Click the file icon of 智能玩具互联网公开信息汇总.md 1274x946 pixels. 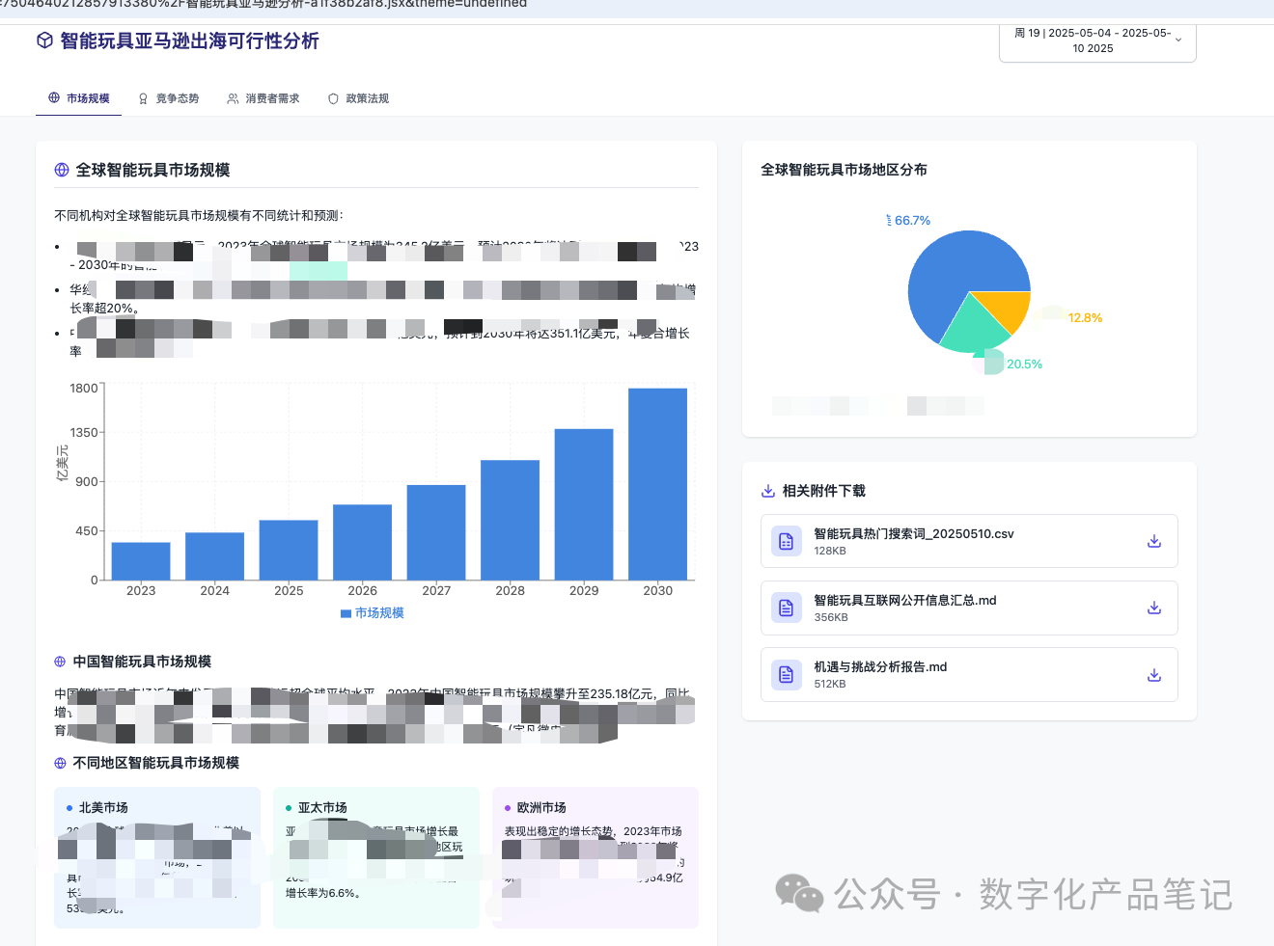787,608
